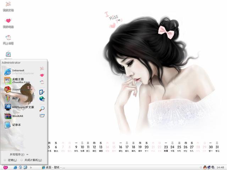Click the globe connections icon in the Start menu's right column

(x=42, y=98)
